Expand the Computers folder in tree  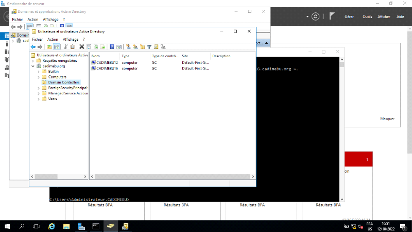38,77
